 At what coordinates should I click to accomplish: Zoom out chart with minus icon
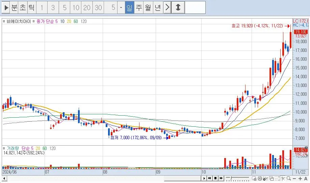pos(294,179)
